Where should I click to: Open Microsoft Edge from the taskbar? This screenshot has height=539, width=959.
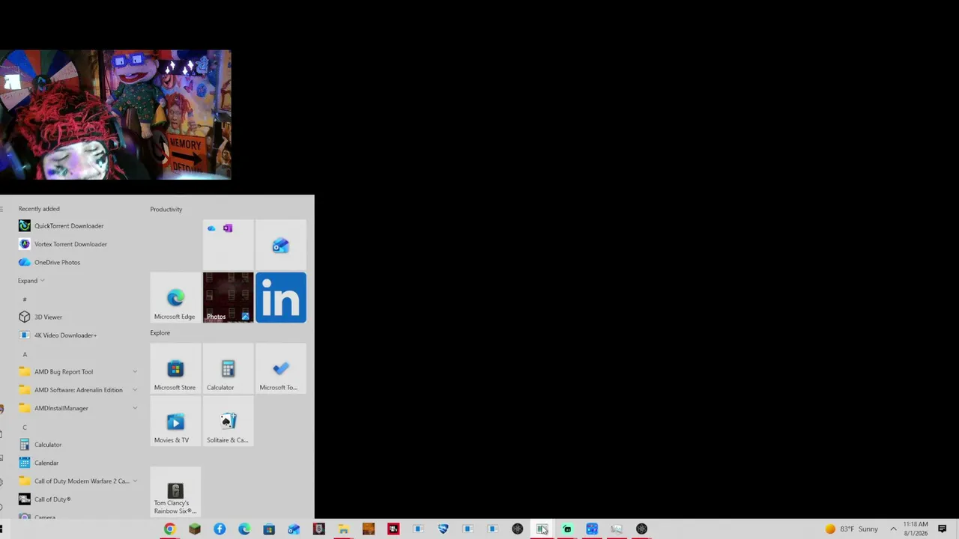click(244, 529)
